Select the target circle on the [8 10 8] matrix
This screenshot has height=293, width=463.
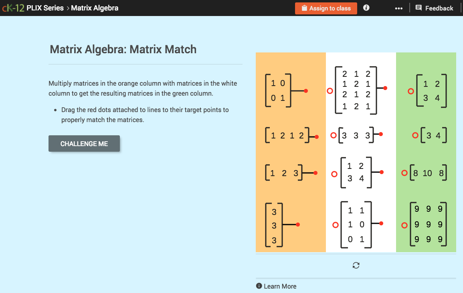tap(404, 173)
